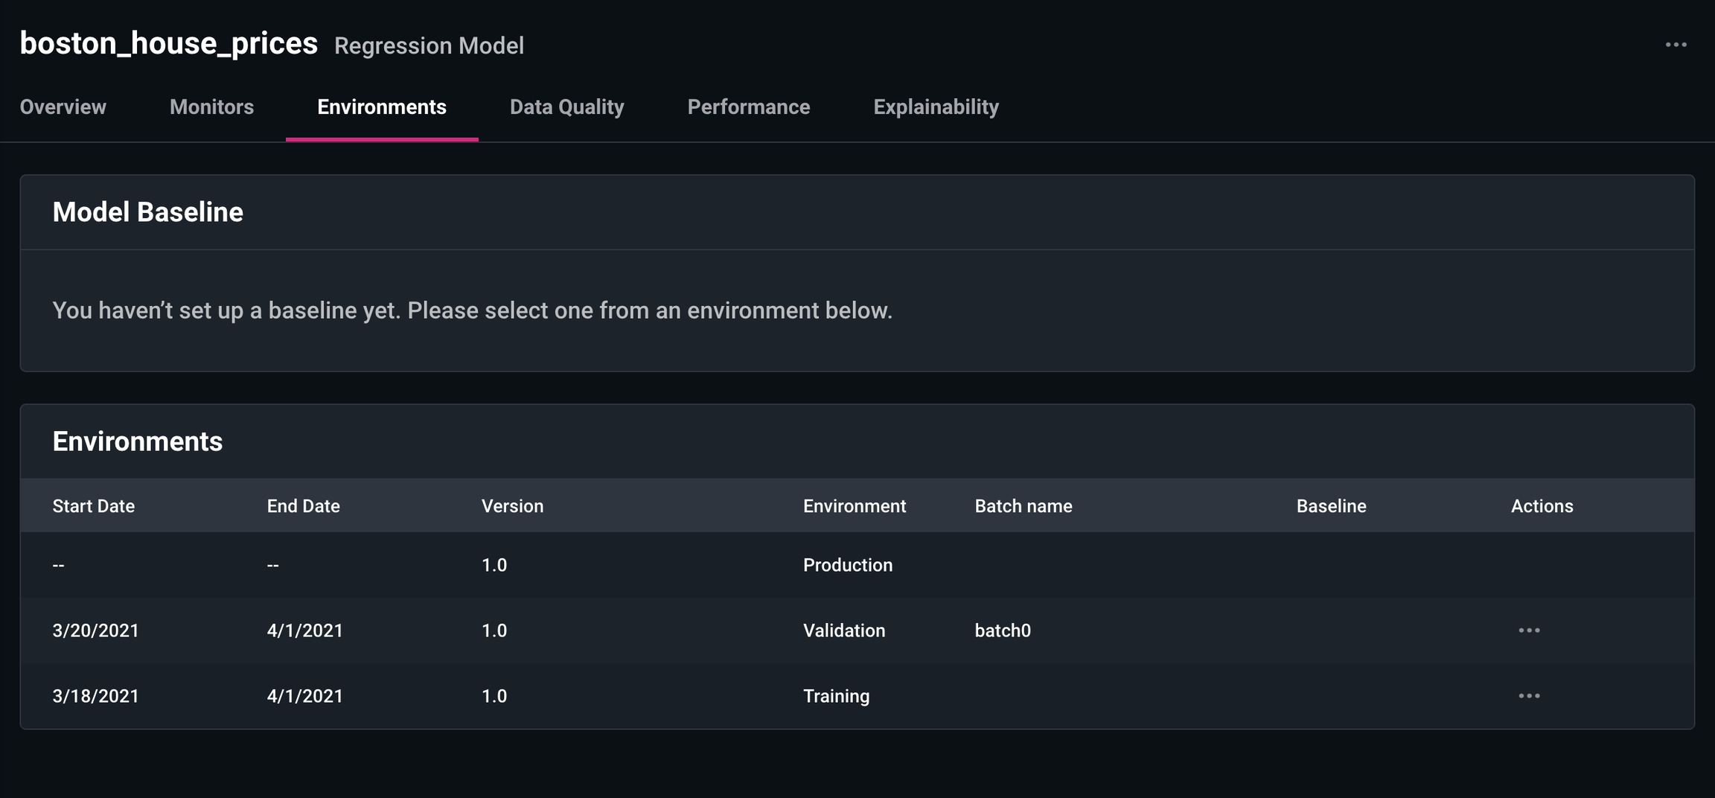Open actions menu for Training row
This screenshot has width=1715, height=798.
click(1529, 696)
